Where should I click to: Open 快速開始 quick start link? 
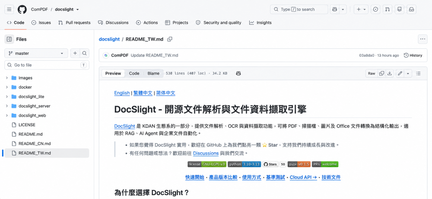[195, 177]
